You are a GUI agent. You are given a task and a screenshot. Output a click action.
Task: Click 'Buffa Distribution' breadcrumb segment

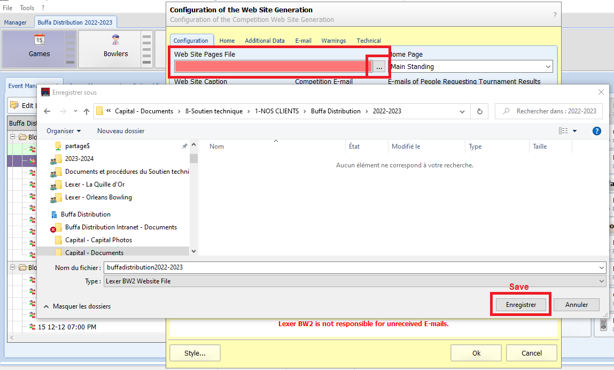336,111
